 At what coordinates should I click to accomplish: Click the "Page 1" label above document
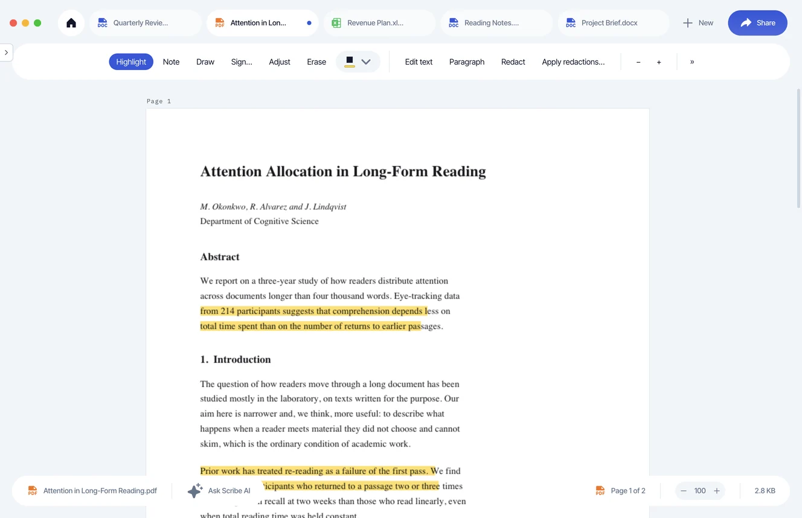pyautogui.click(x=159, y=101)
